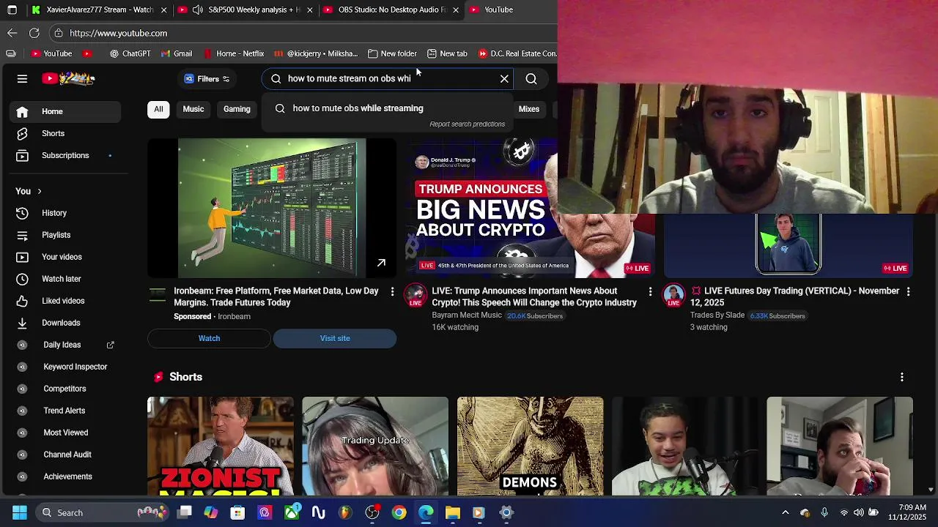The height and width of the screenshot is (527, 938).
Task: Show hidden system tray icons chevron
Action: pyautogui.click(x=785, y=512)
